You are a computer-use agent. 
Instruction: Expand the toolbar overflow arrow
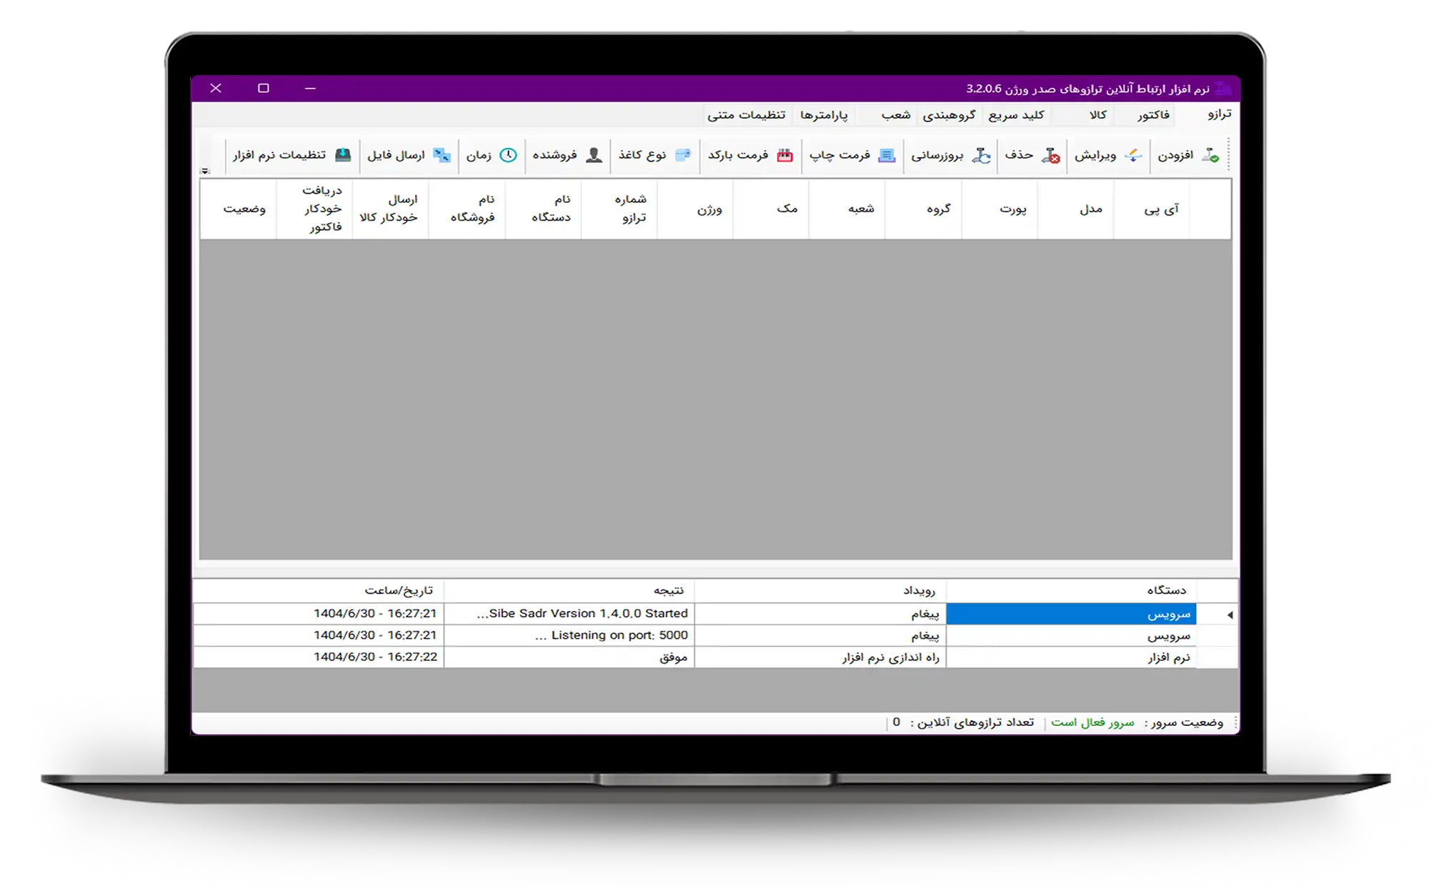[205, 171]
